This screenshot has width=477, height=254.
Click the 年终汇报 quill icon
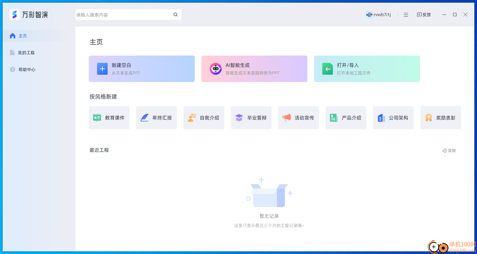tap(144, 118)
